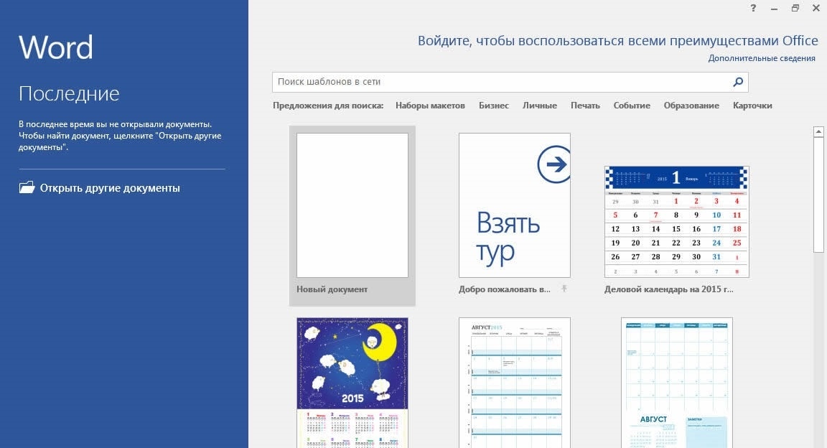Open the sheep night-sky 2015 calendar template
827x448 pixels.
(x=352, y=383)
